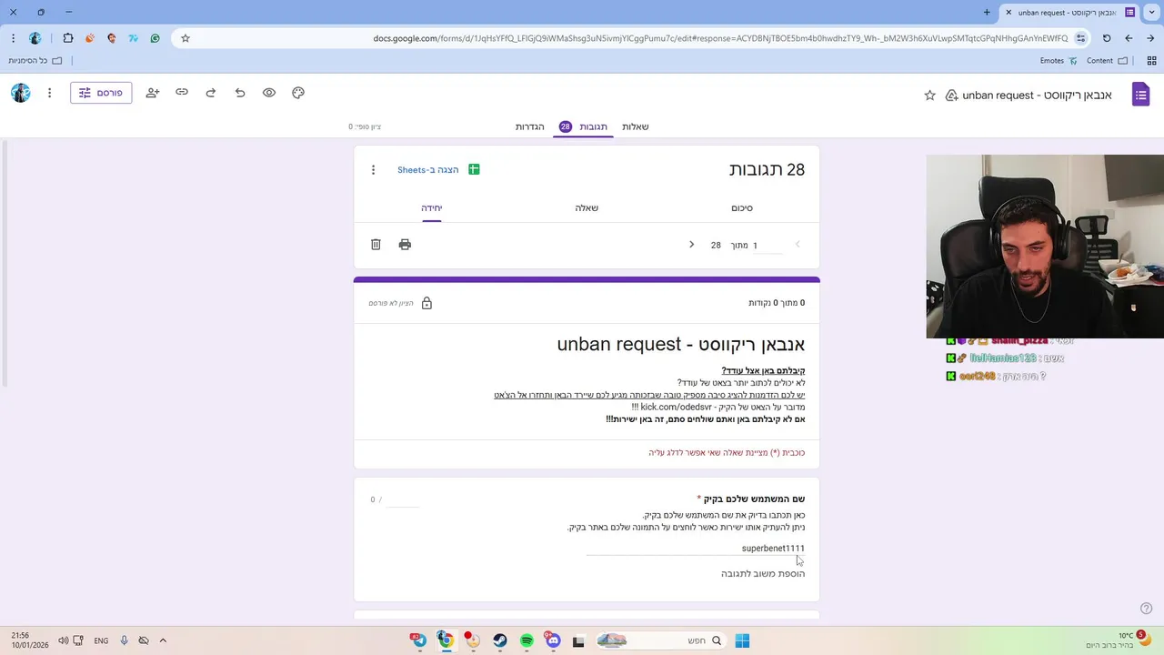
Task: Open the All Bookmarks folder (כל הסימניות)
Action: pos(35,61)
